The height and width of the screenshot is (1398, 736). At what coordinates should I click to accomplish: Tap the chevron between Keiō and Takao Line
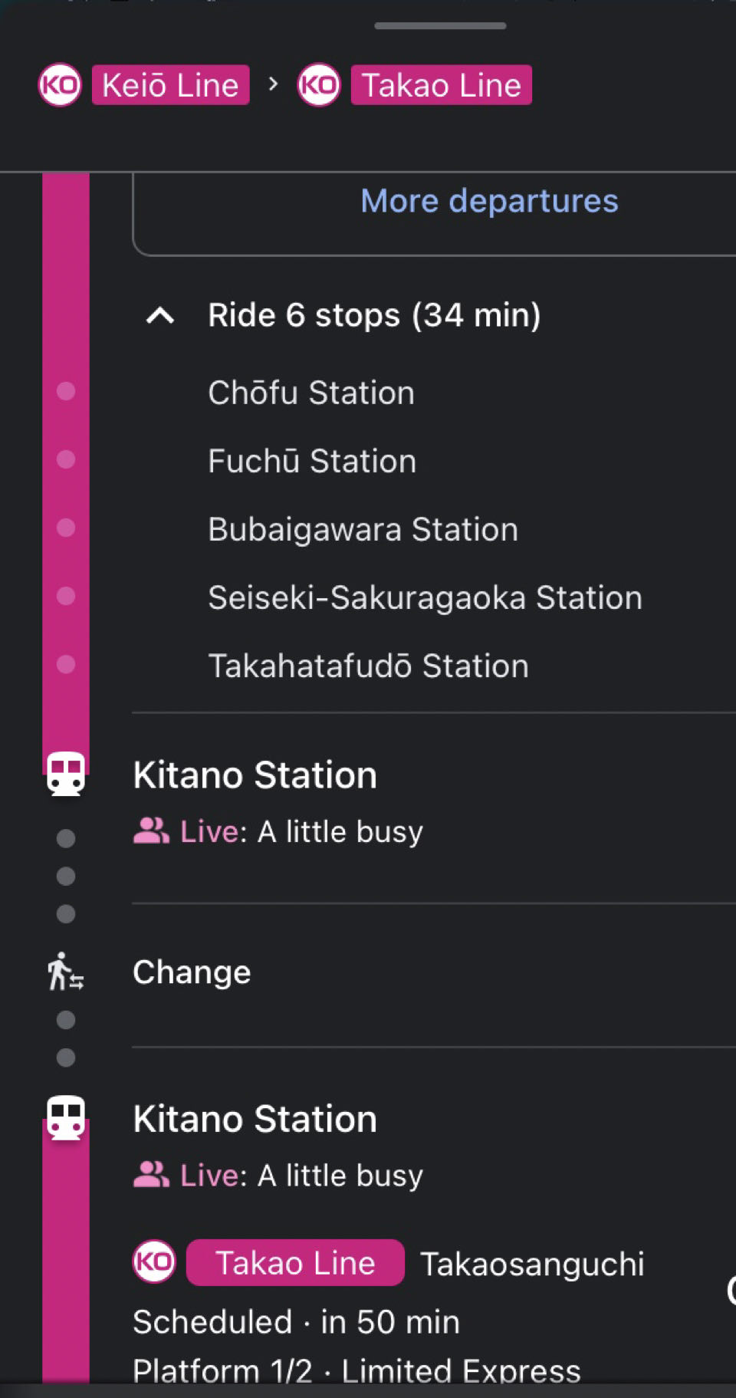pyautogui.click(x=273, y=84)
